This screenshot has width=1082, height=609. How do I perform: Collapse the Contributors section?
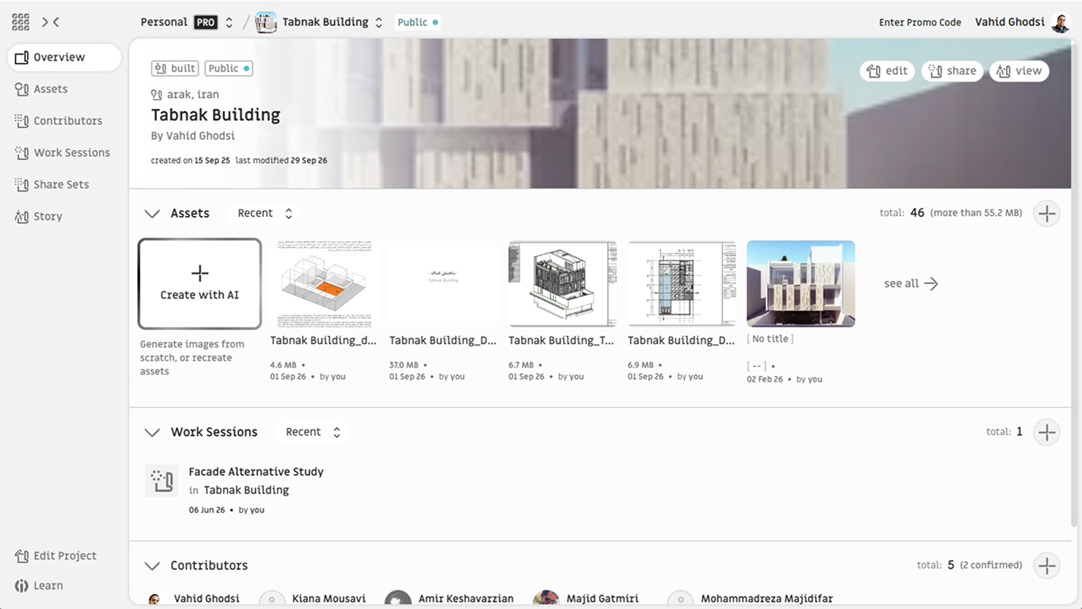[x=152, y=566]
